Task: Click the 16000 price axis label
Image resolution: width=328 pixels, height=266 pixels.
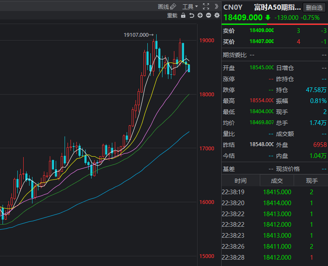Action: pos(207,202)
